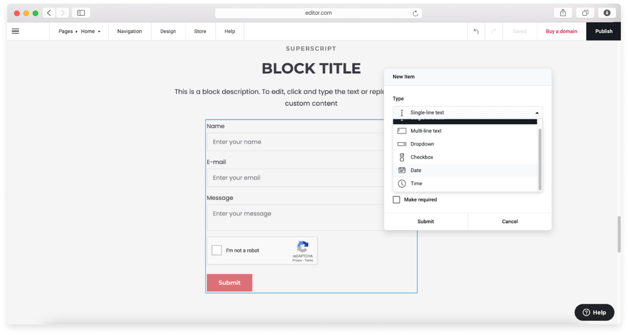Open Safari downloads icon
The image size is (628, 335).
607,13
